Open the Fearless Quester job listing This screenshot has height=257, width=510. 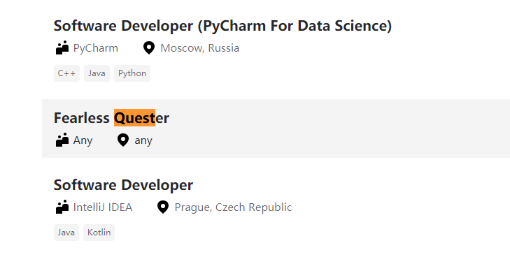(111, 118)
